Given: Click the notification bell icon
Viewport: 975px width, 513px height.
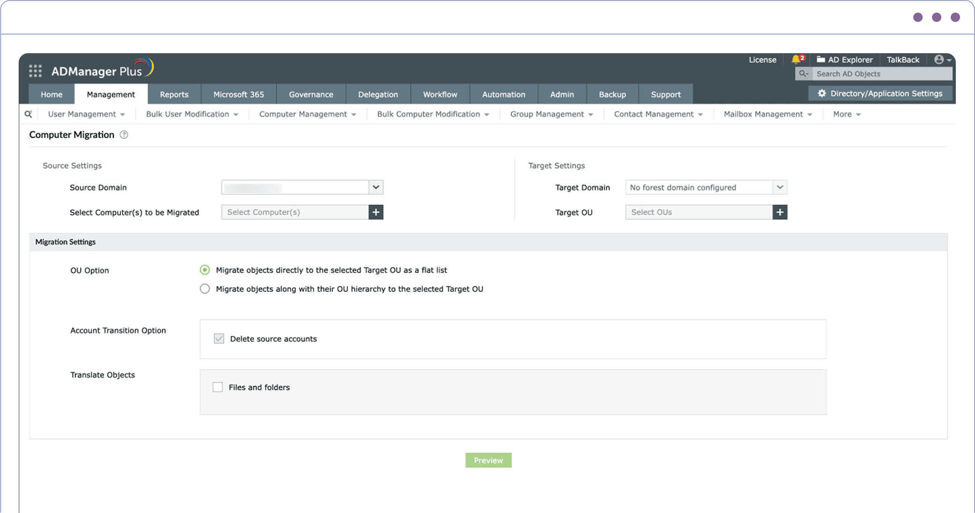Looking at the screenshot, I should pos(796,59).
